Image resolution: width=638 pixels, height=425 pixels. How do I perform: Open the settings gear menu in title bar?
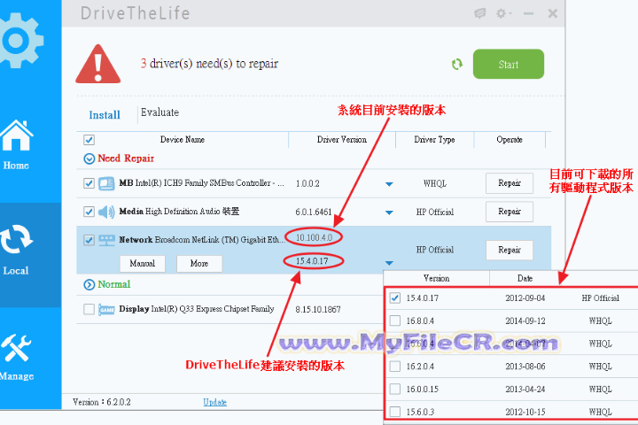pyautogui.click(x=503, y=13)
